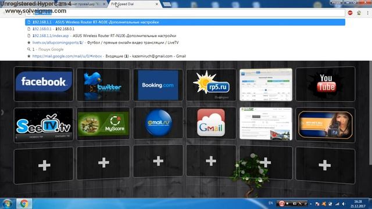The image size is (372, 209).
Task: Add a dial using plus tile below SeeTV.tv
Action: point(44,165)
